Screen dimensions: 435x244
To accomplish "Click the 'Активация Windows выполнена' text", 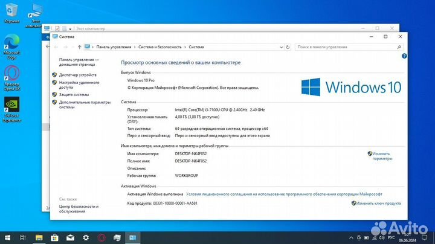I will [x=155, y=194].
